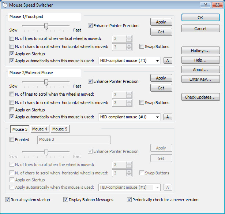Viewport: 225px width, 214px height.
Task: Click the Mouse Speed Switcher title bar icon
Action: (x=5, y=5)
